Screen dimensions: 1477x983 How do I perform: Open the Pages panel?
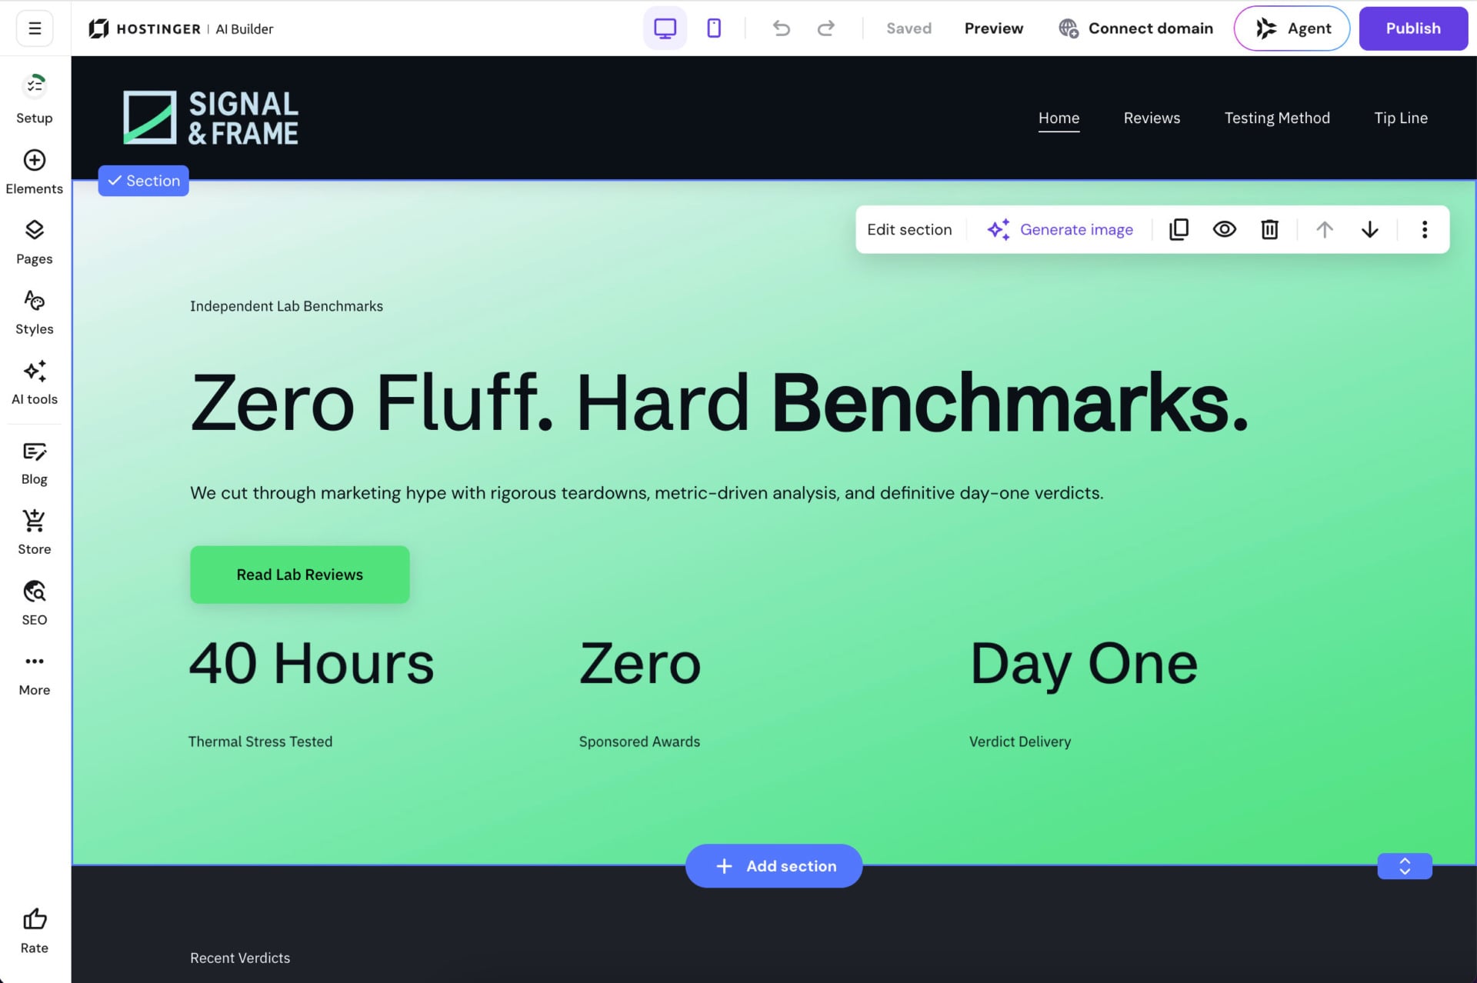click(35, 242)
